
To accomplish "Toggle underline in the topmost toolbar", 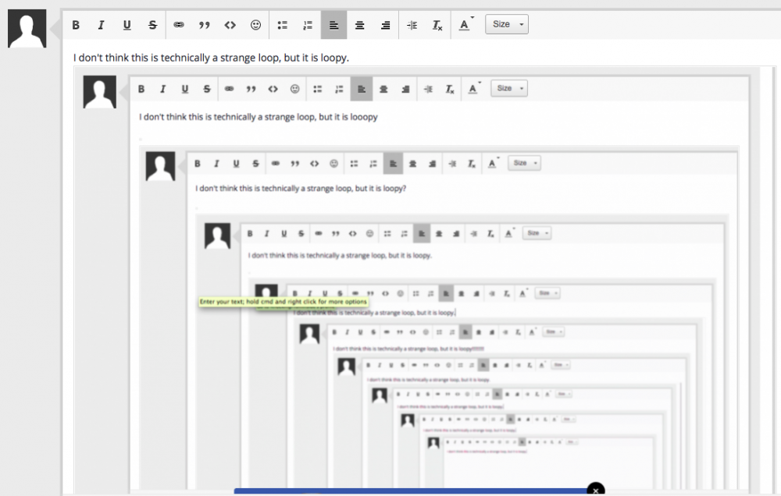I will pos(127,25).
